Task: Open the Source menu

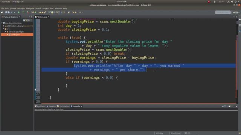Action: pyautogui.click(x=13, y=8)
